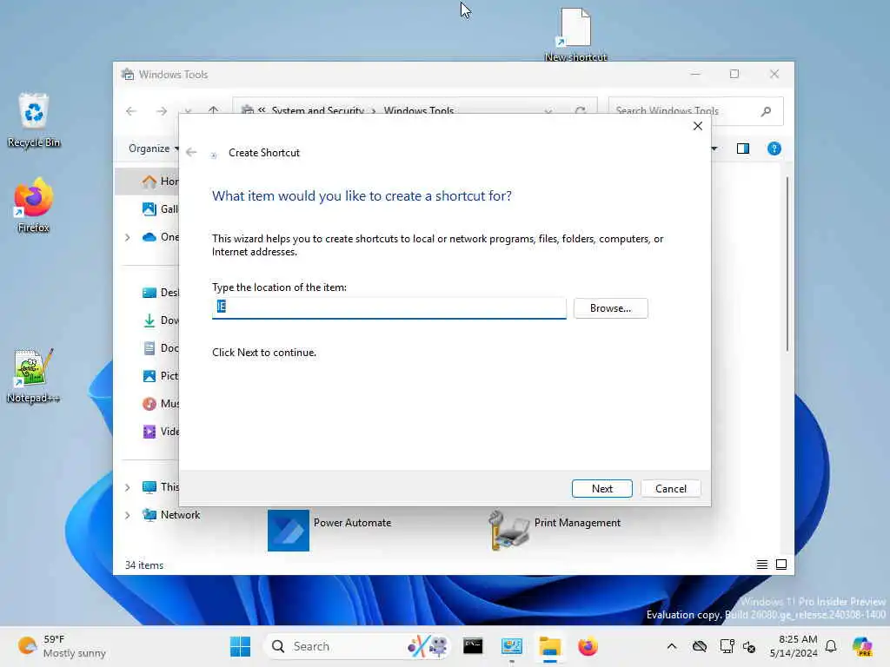This screenshot has height=667, width=890.
Task: Expand the address bar history dropdown
Action: [548, 111]
